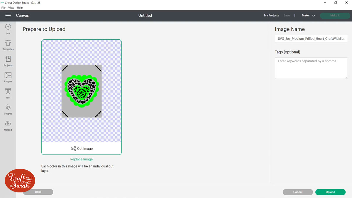The width and height of the screenshot is (352, 198).
Task: Expand the File menu
Action: [3, 8]
